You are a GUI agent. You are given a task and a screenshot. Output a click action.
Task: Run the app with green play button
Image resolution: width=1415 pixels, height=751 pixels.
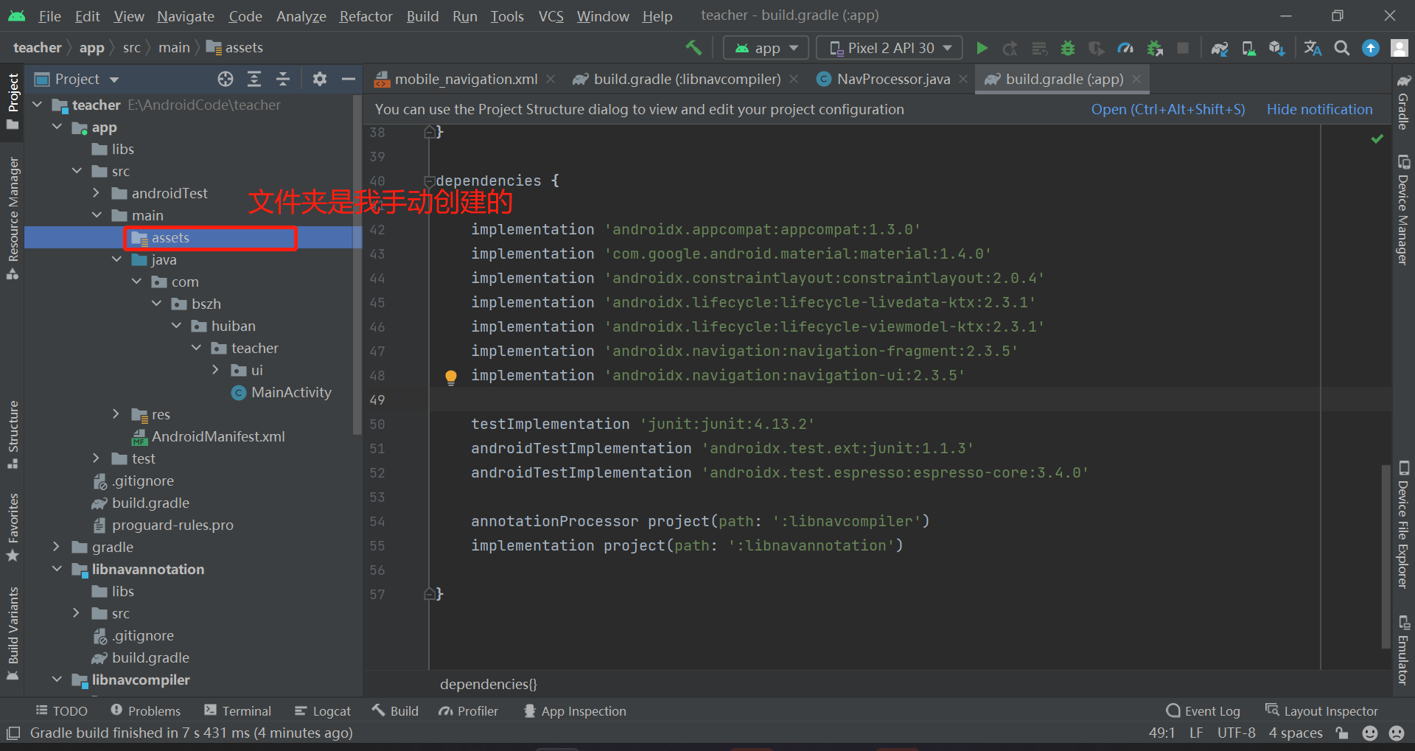[982, 48]
